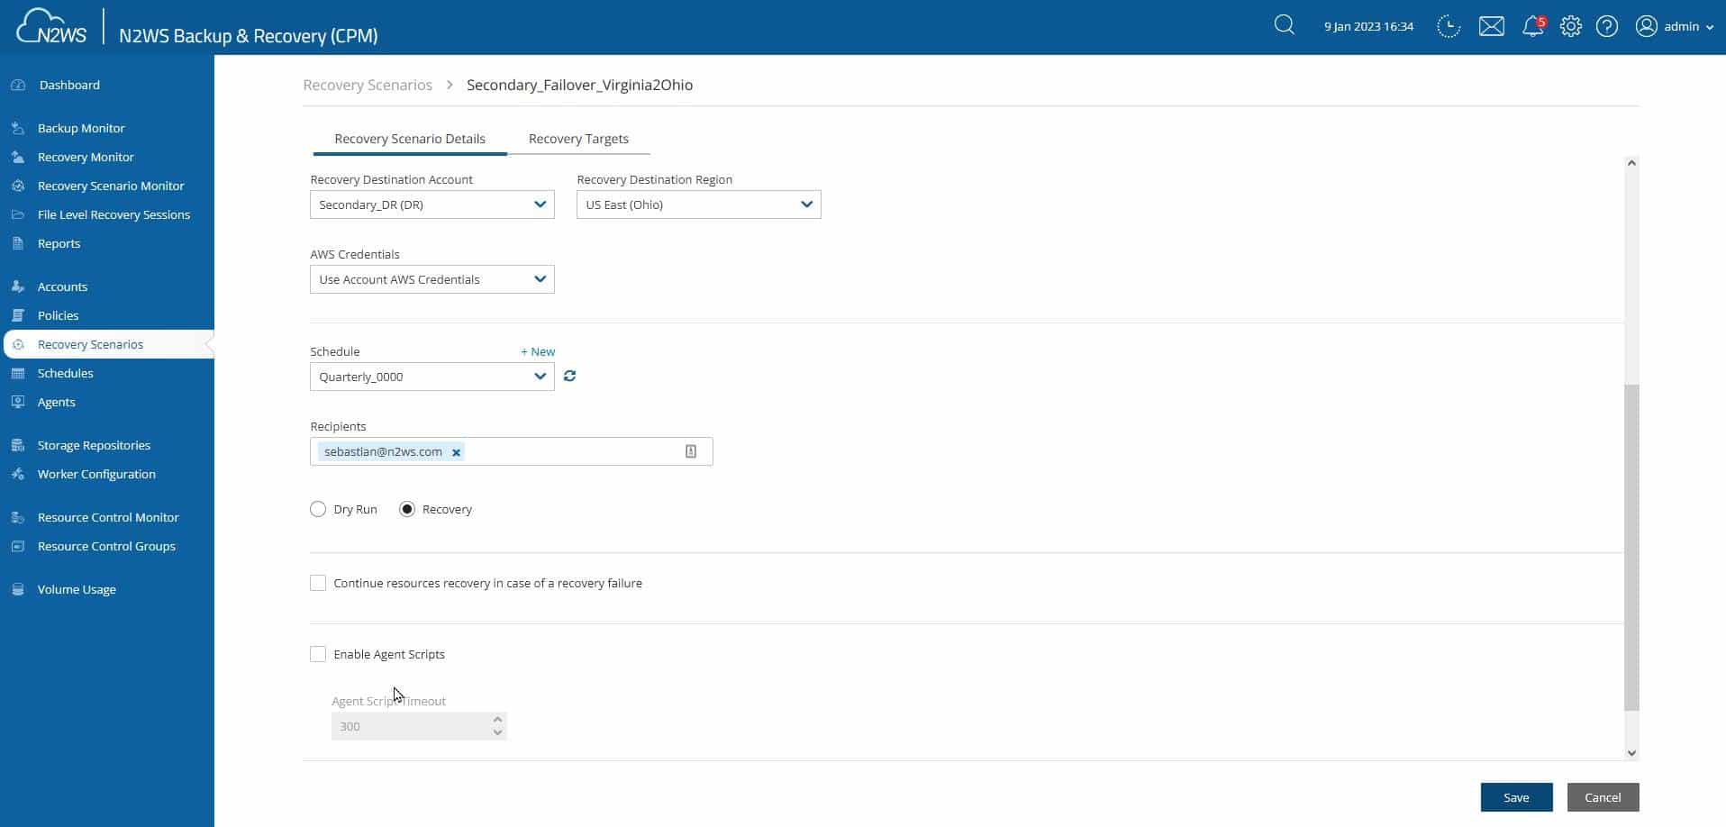The width and height of the screenshot is (1726, 827).
Task: Open the search icon in the top bar
Action: 1283,25
